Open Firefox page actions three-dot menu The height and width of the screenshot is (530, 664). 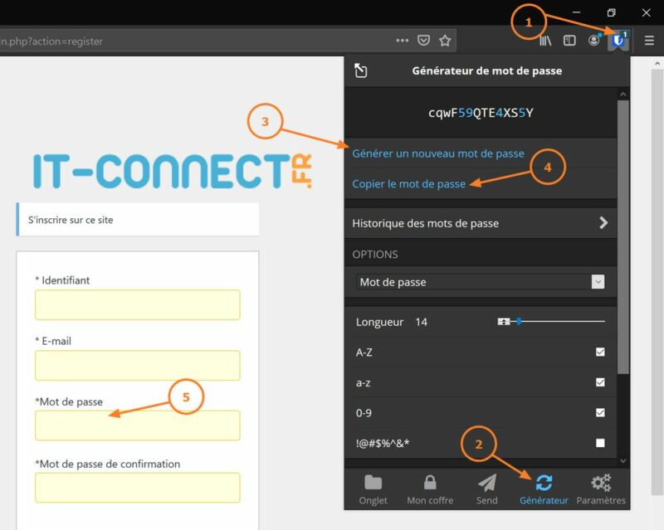[402, 41]
